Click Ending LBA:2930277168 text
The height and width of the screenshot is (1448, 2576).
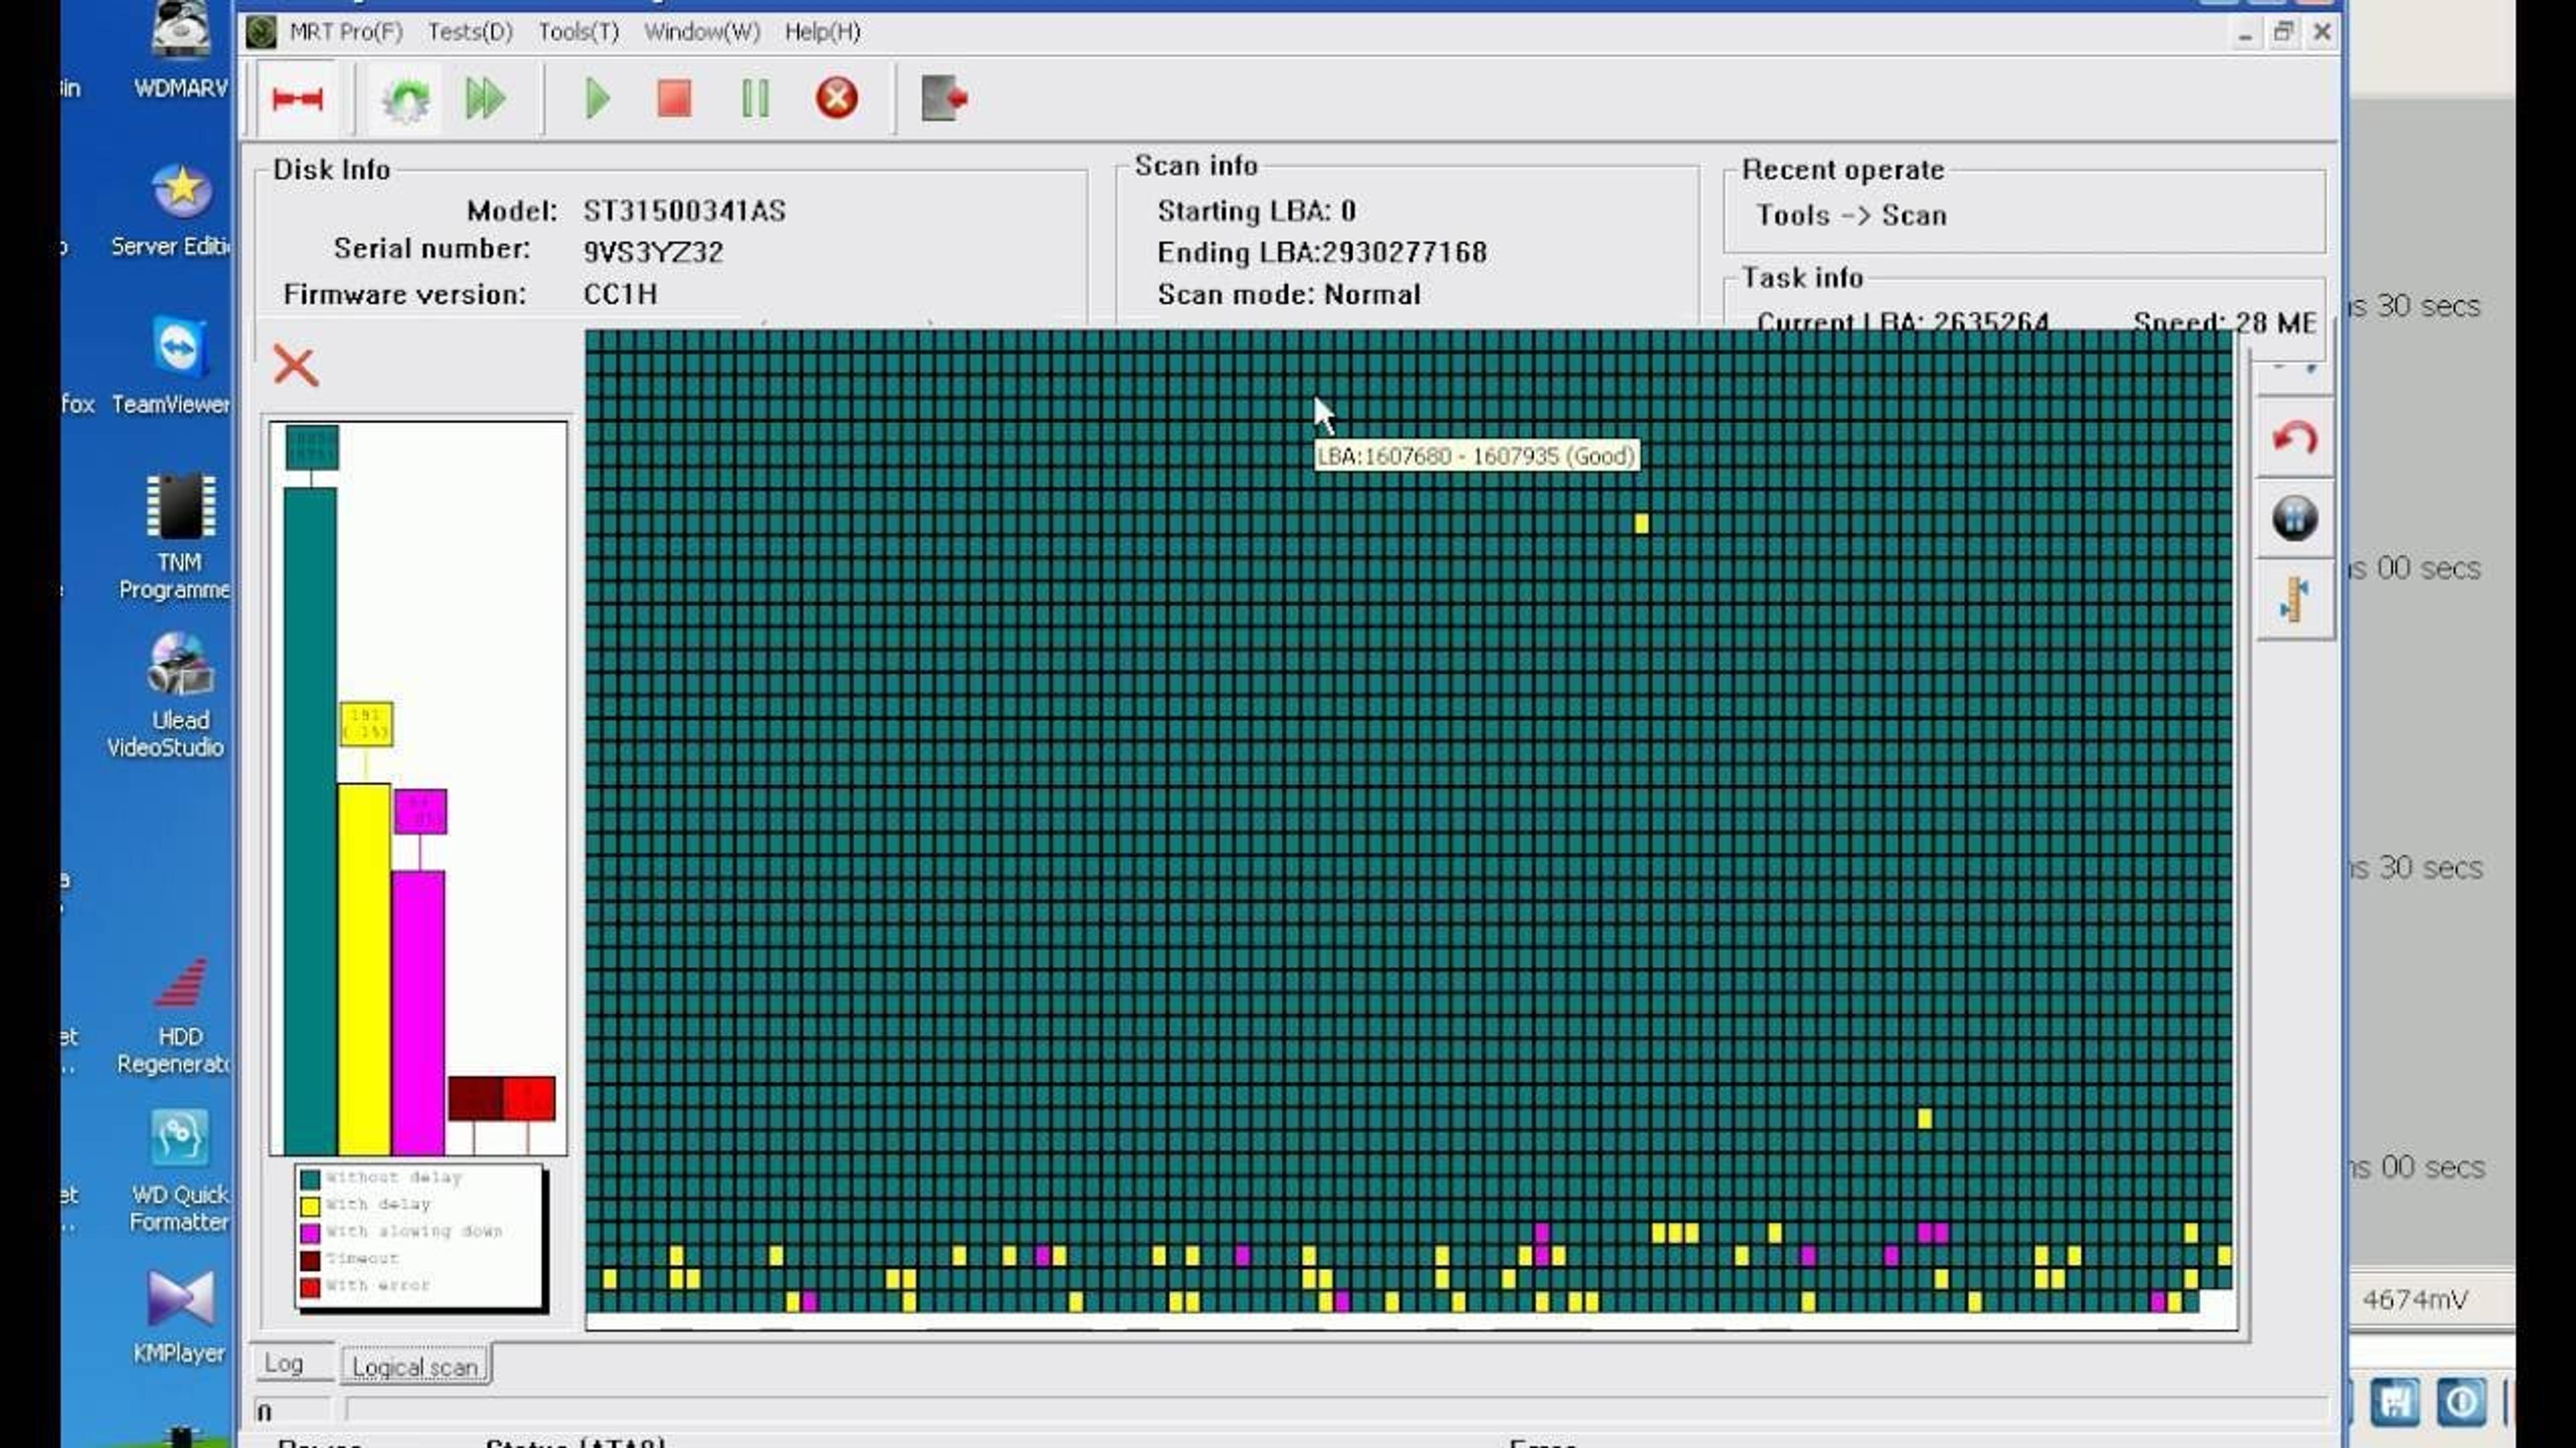(x=1322, y=252)
